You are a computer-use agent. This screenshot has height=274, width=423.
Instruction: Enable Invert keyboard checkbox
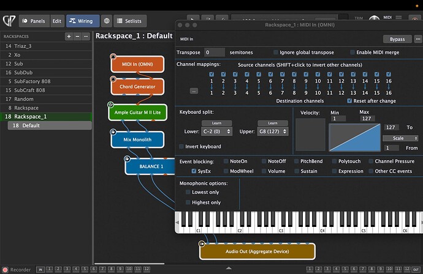181,146
